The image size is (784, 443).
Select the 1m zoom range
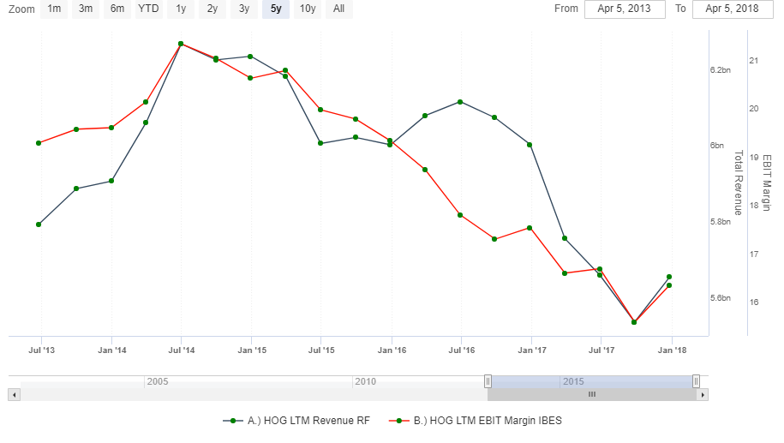[x=54, y=9]
